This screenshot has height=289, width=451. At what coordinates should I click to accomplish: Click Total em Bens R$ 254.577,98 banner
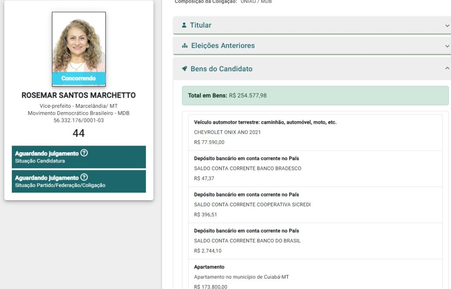pyautogui.click(x=315, y=95)
